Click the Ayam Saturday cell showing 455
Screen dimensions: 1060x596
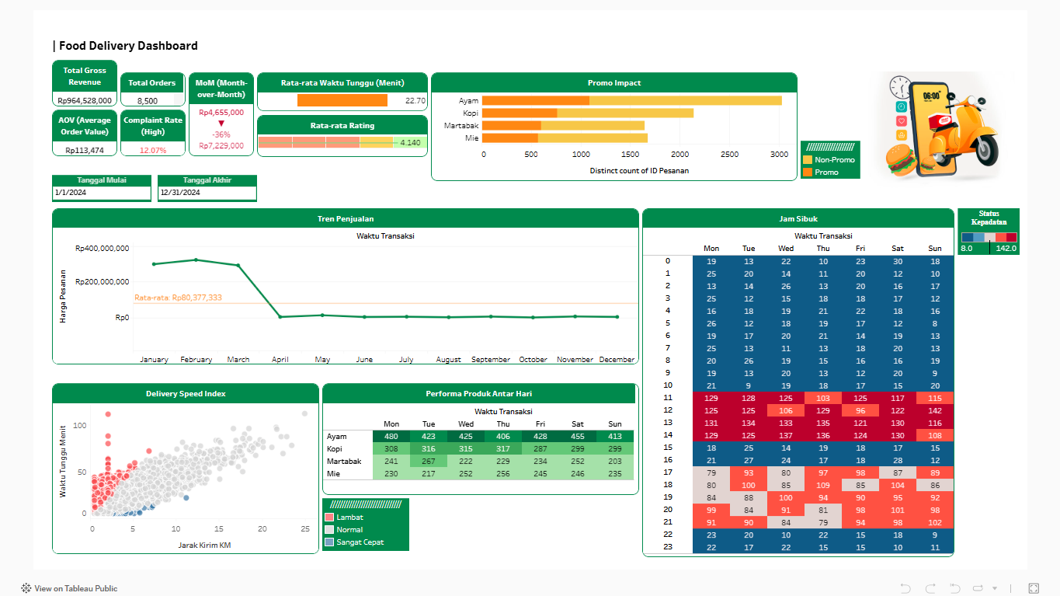(578, 436)
